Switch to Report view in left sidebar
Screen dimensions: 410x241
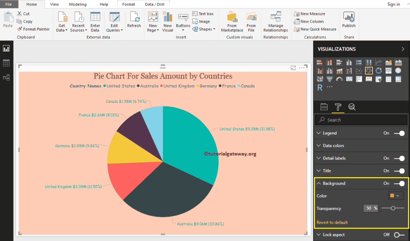(x=6, y=49)
